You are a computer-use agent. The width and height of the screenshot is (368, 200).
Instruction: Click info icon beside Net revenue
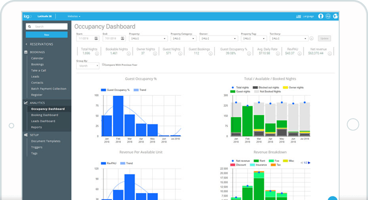[330, 54]
